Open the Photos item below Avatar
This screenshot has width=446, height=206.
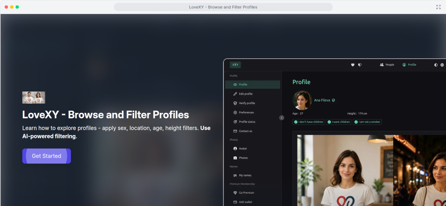pyautogui.click(x=253, y=158)
